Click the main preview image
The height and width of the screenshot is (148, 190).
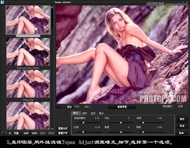click(122, 54)
